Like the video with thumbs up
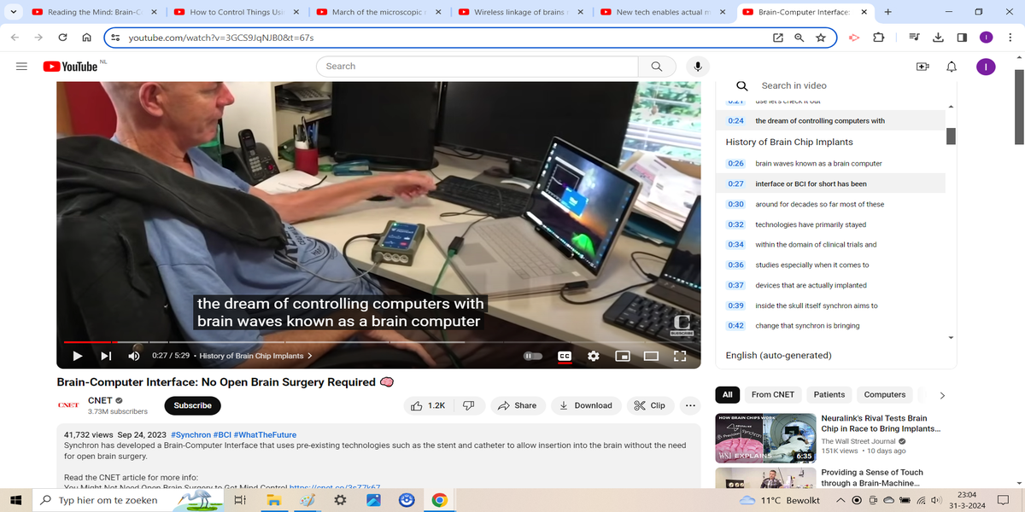 point(428,405)
